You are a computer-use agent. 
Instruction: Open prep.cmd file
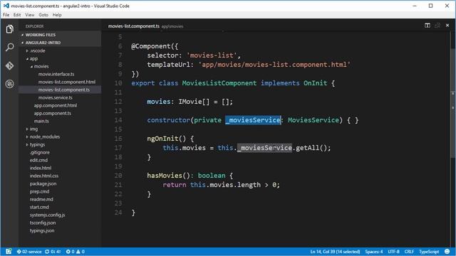point(39,191)
